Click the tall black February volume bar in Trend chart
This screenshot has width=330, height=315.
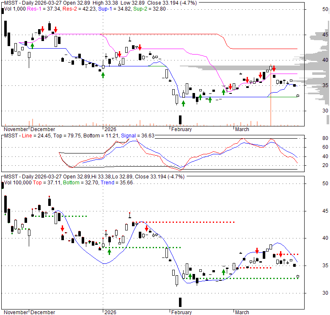[x=180, y=302]
